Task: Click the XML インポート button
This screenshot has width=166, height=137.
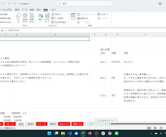Action: click(102, 14)
